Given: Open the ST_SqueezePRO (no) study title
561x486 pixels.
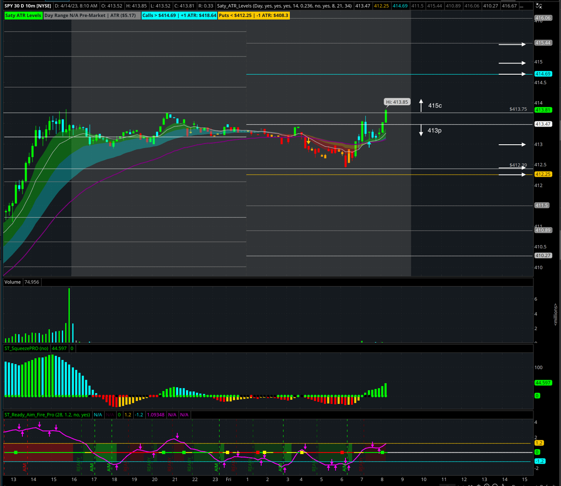Looking at the screenshot, I should coord(27,348).
